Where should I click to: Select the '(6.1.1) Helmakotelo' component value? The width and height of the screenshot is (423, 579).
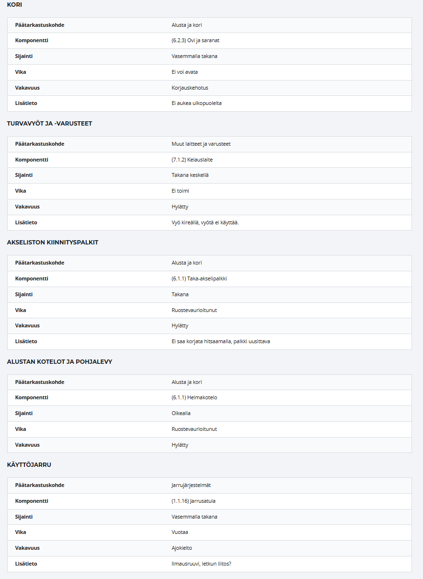194,397
